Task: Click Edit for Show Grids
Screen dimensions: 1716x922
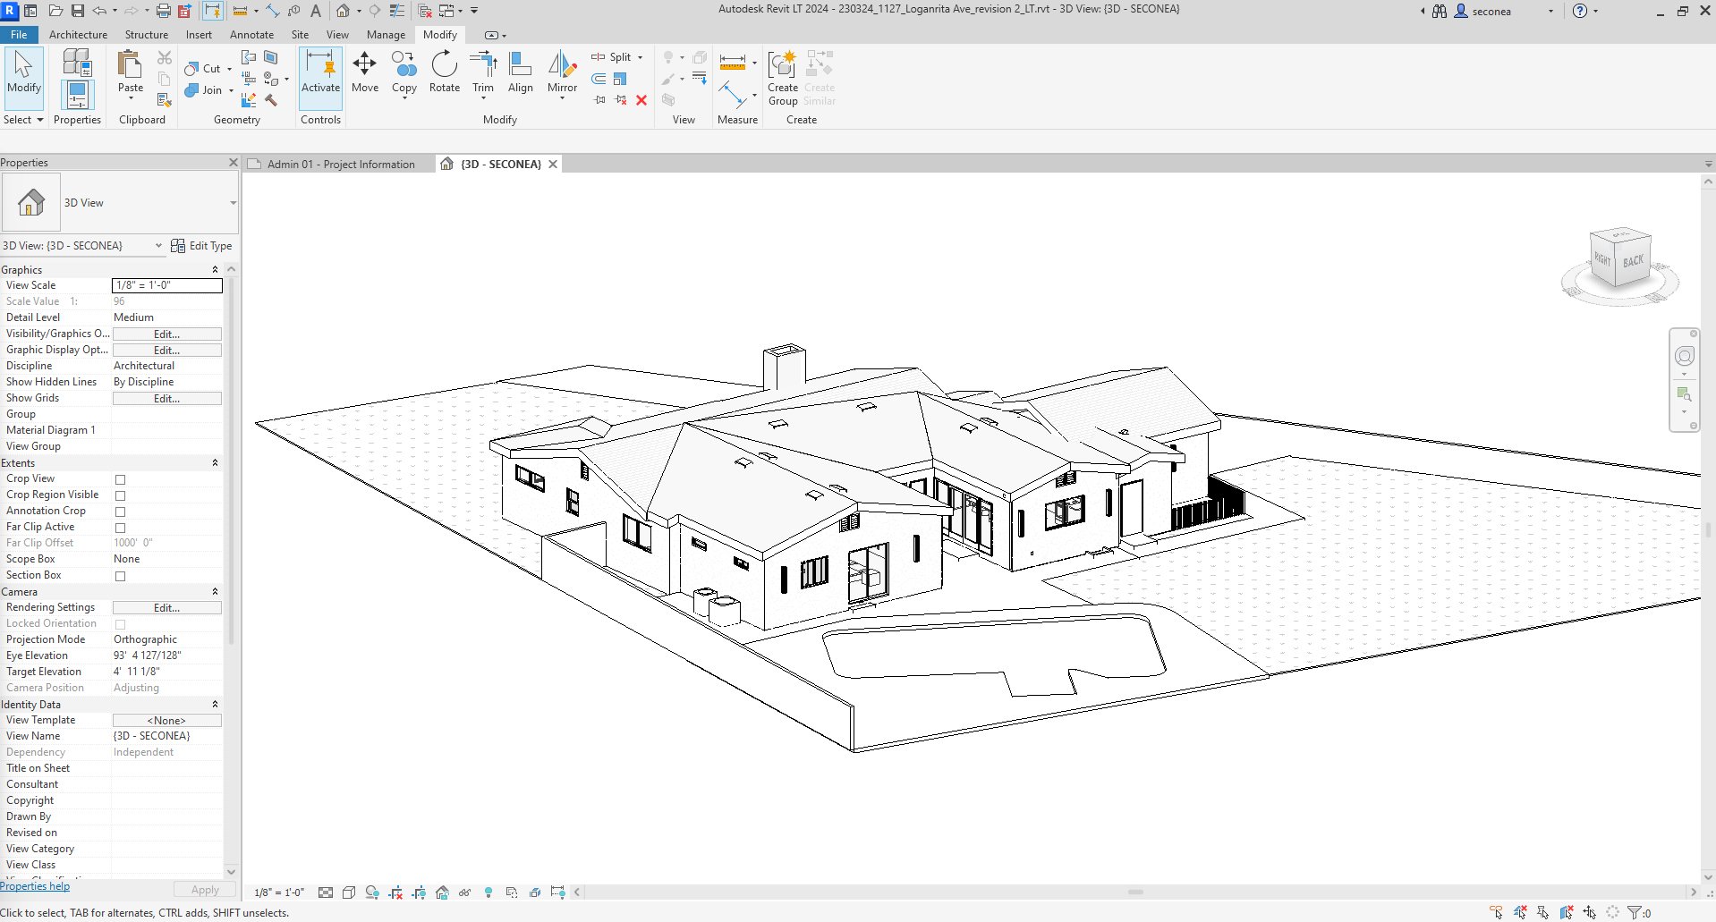Action: [166, 398]
